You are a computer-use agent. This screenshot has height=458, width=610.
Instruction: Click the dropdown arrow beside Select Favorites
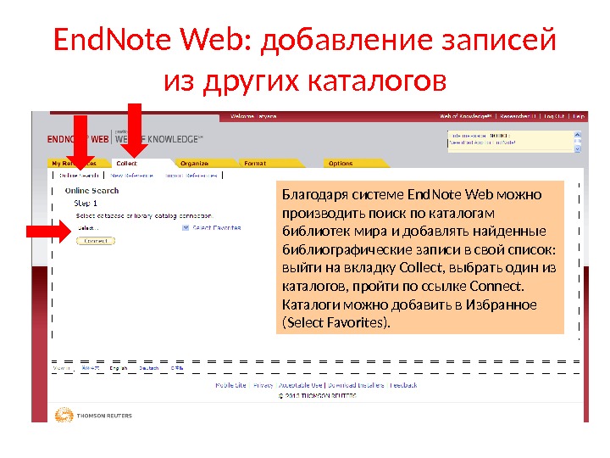(x=186, y=228)
